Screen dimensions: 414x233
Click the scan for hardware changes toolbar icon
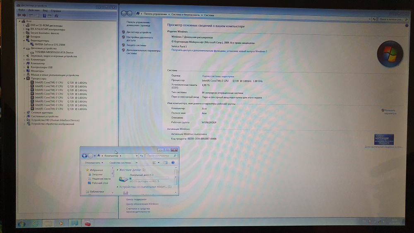[x=56, y=16]
